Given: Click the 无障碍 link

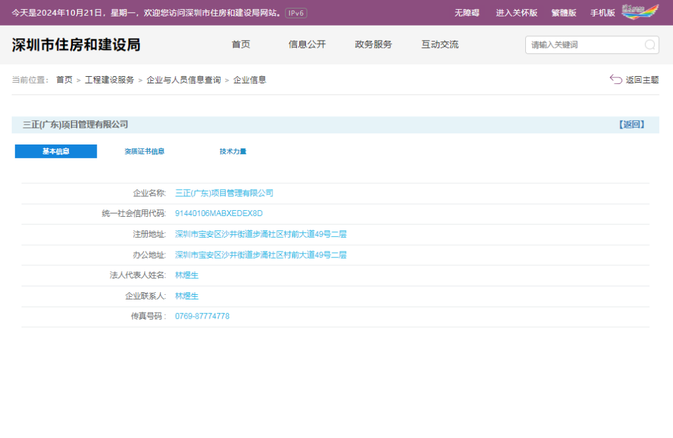Looking at the screenshot, I should coord(467,13).
